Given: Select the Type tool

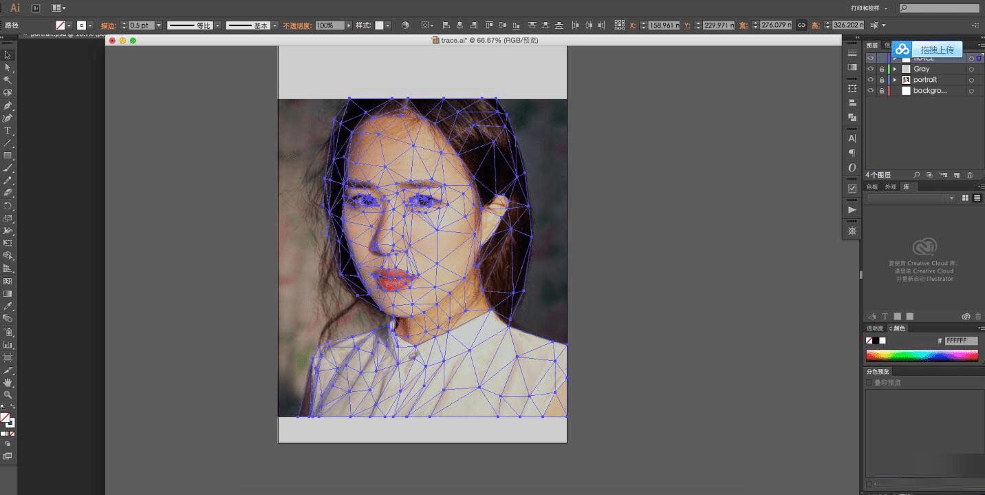Looking at the screenshot, I should click(8, 130).
